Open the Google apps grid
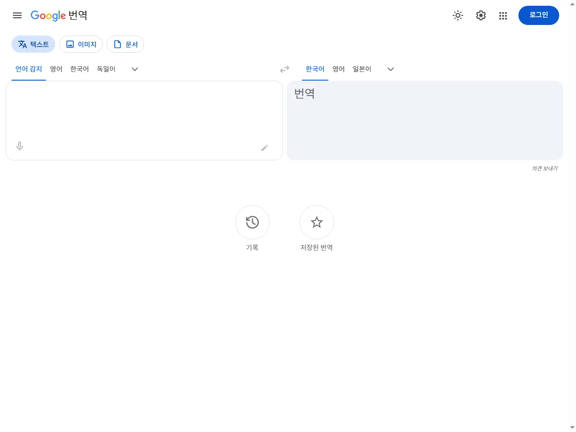The width and height of the screenshot is (576, 432). click(x=503, y=15)
